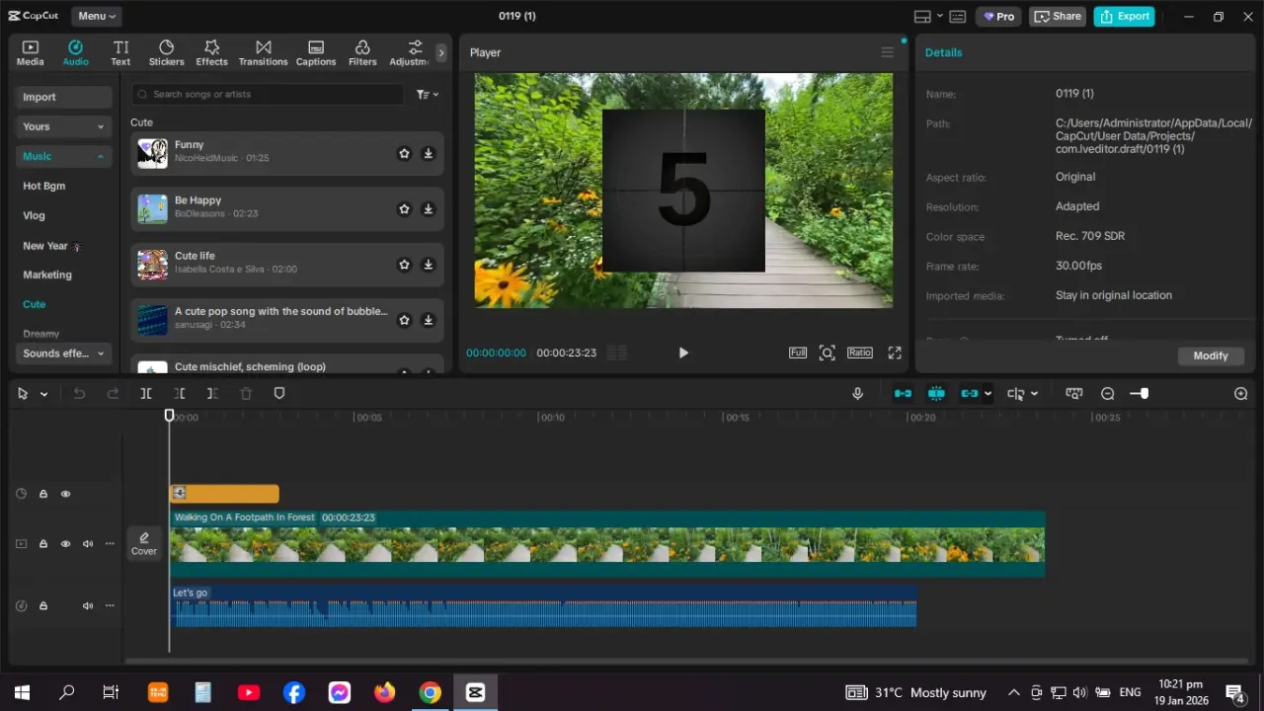Lock the sticker overlay track
Viewport: 1264px width, 711px height.
click(x=43, y=494)
